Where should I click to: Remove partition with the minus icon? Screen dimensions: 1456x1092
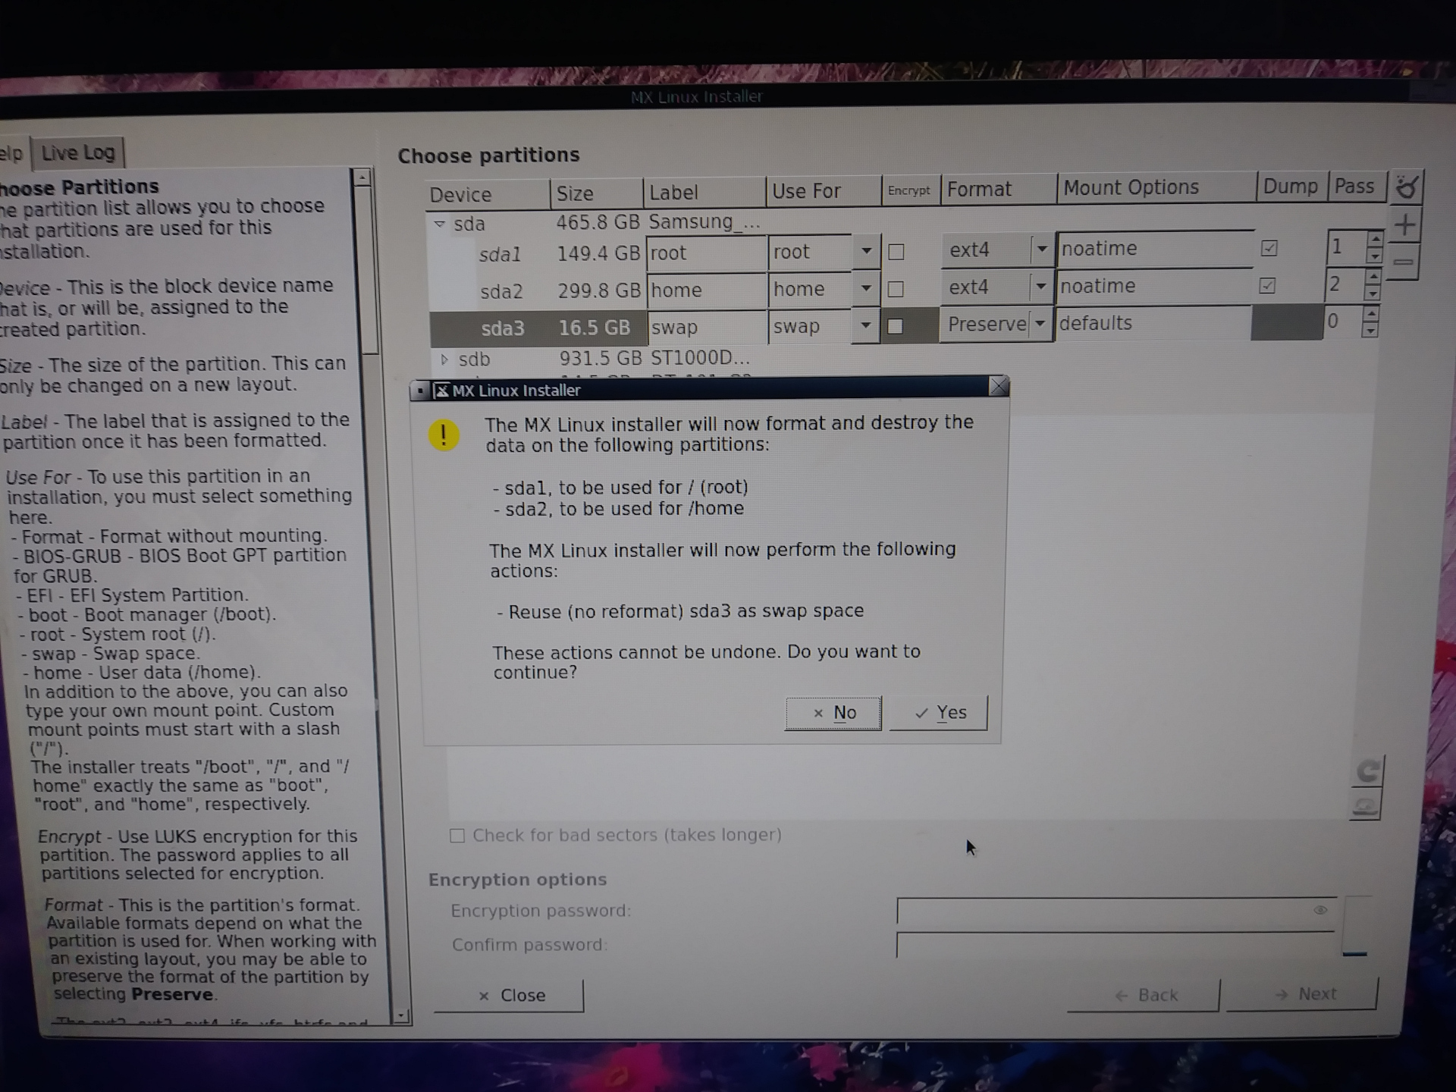click(x=1404, y=262)
